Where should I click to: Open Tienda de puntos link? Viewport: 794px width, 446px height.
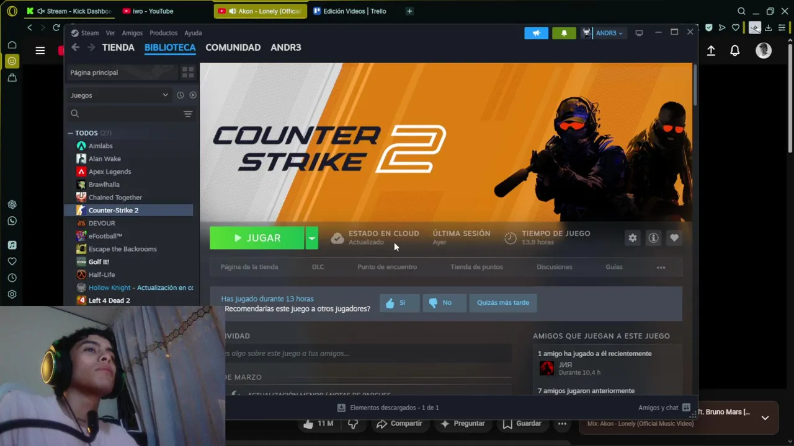tap(476, 267)
